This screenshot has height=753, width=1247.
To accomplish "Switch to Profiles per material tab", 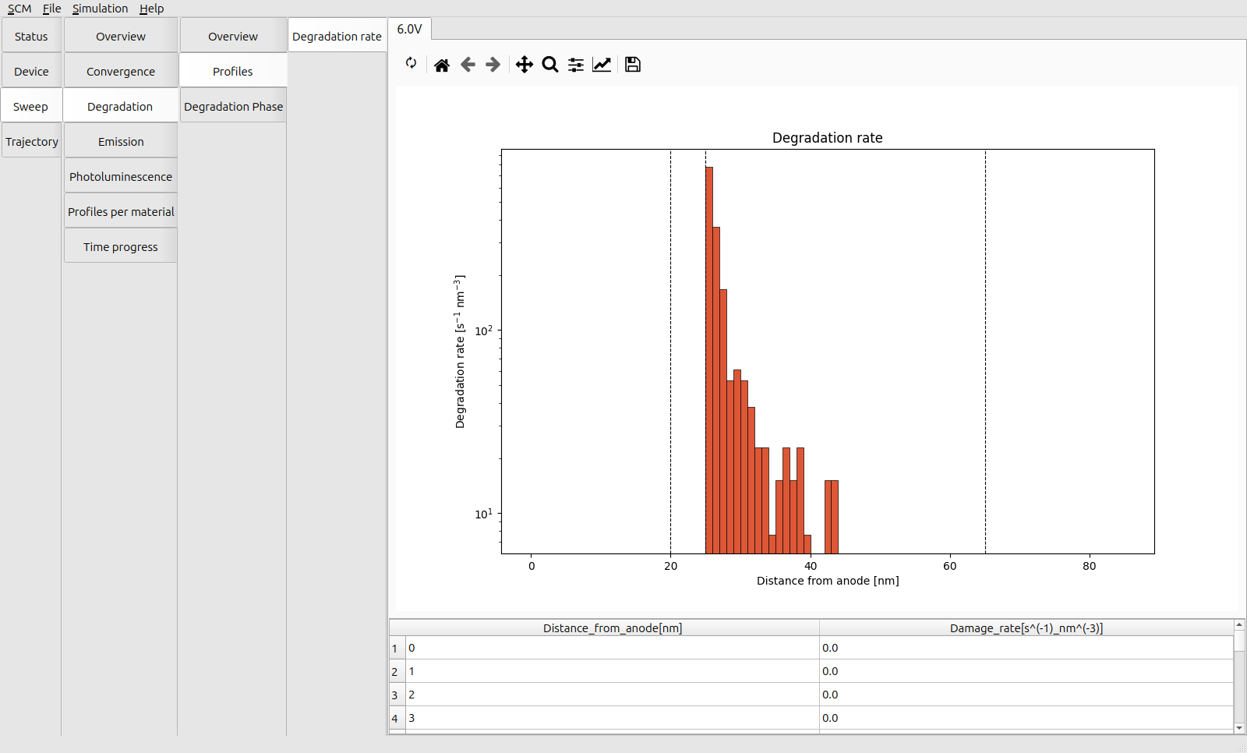I will point(121,211).
